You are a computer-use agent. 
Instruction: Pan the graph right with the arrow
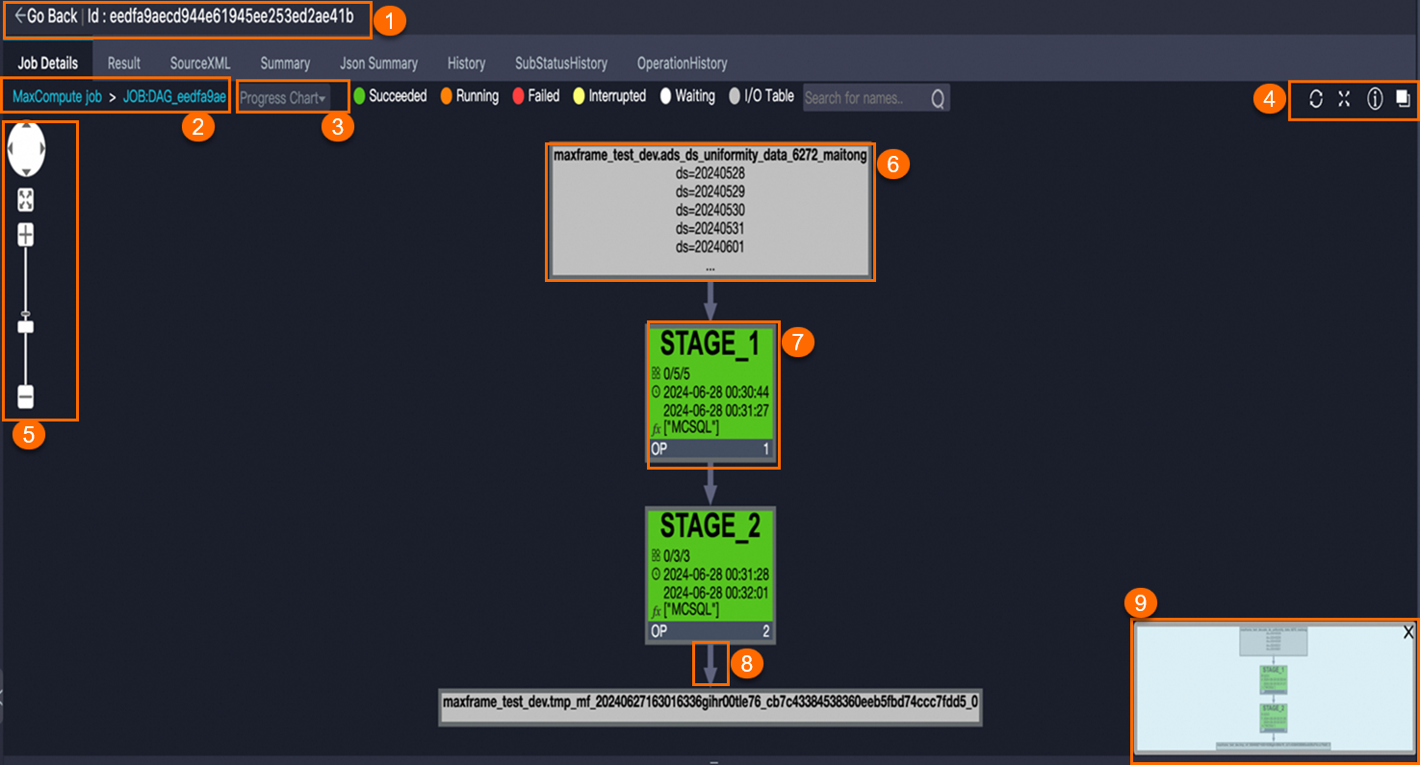click(x=40, y=150)
